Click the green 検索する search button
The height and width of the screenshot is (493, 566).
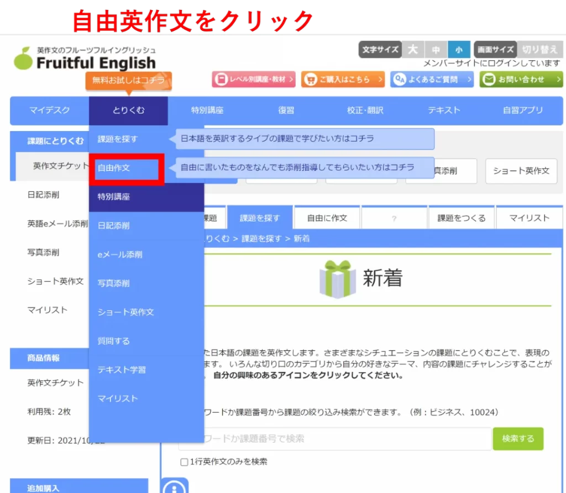coord(518,438)
